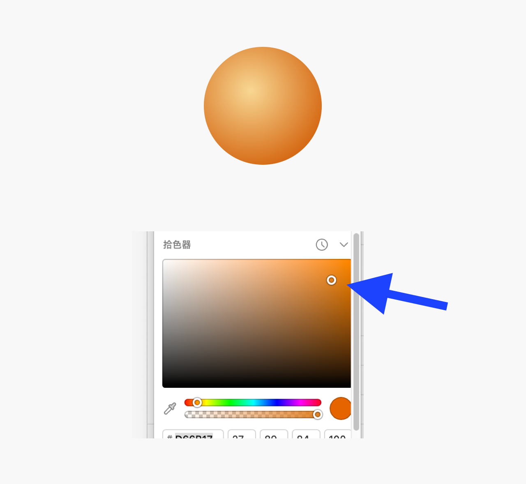Image resolution: width=526 pixels, height=484 pixels.
Task: Focus the hex color code field
Action: (193, 434)
